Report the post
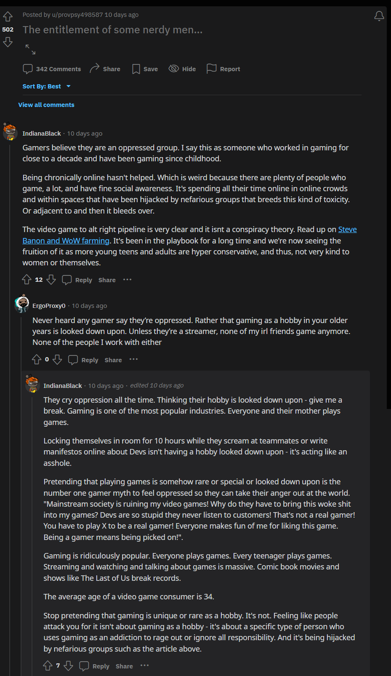The height and width of the screenshot is (676, 391). pyautogui.click(x=223, y=69)
